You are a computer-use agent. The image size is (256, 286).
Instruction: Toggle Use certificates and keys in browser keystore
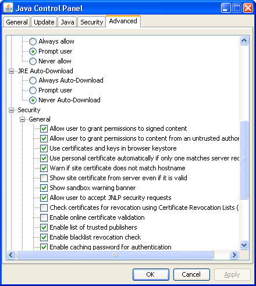[x=44, y=148]
